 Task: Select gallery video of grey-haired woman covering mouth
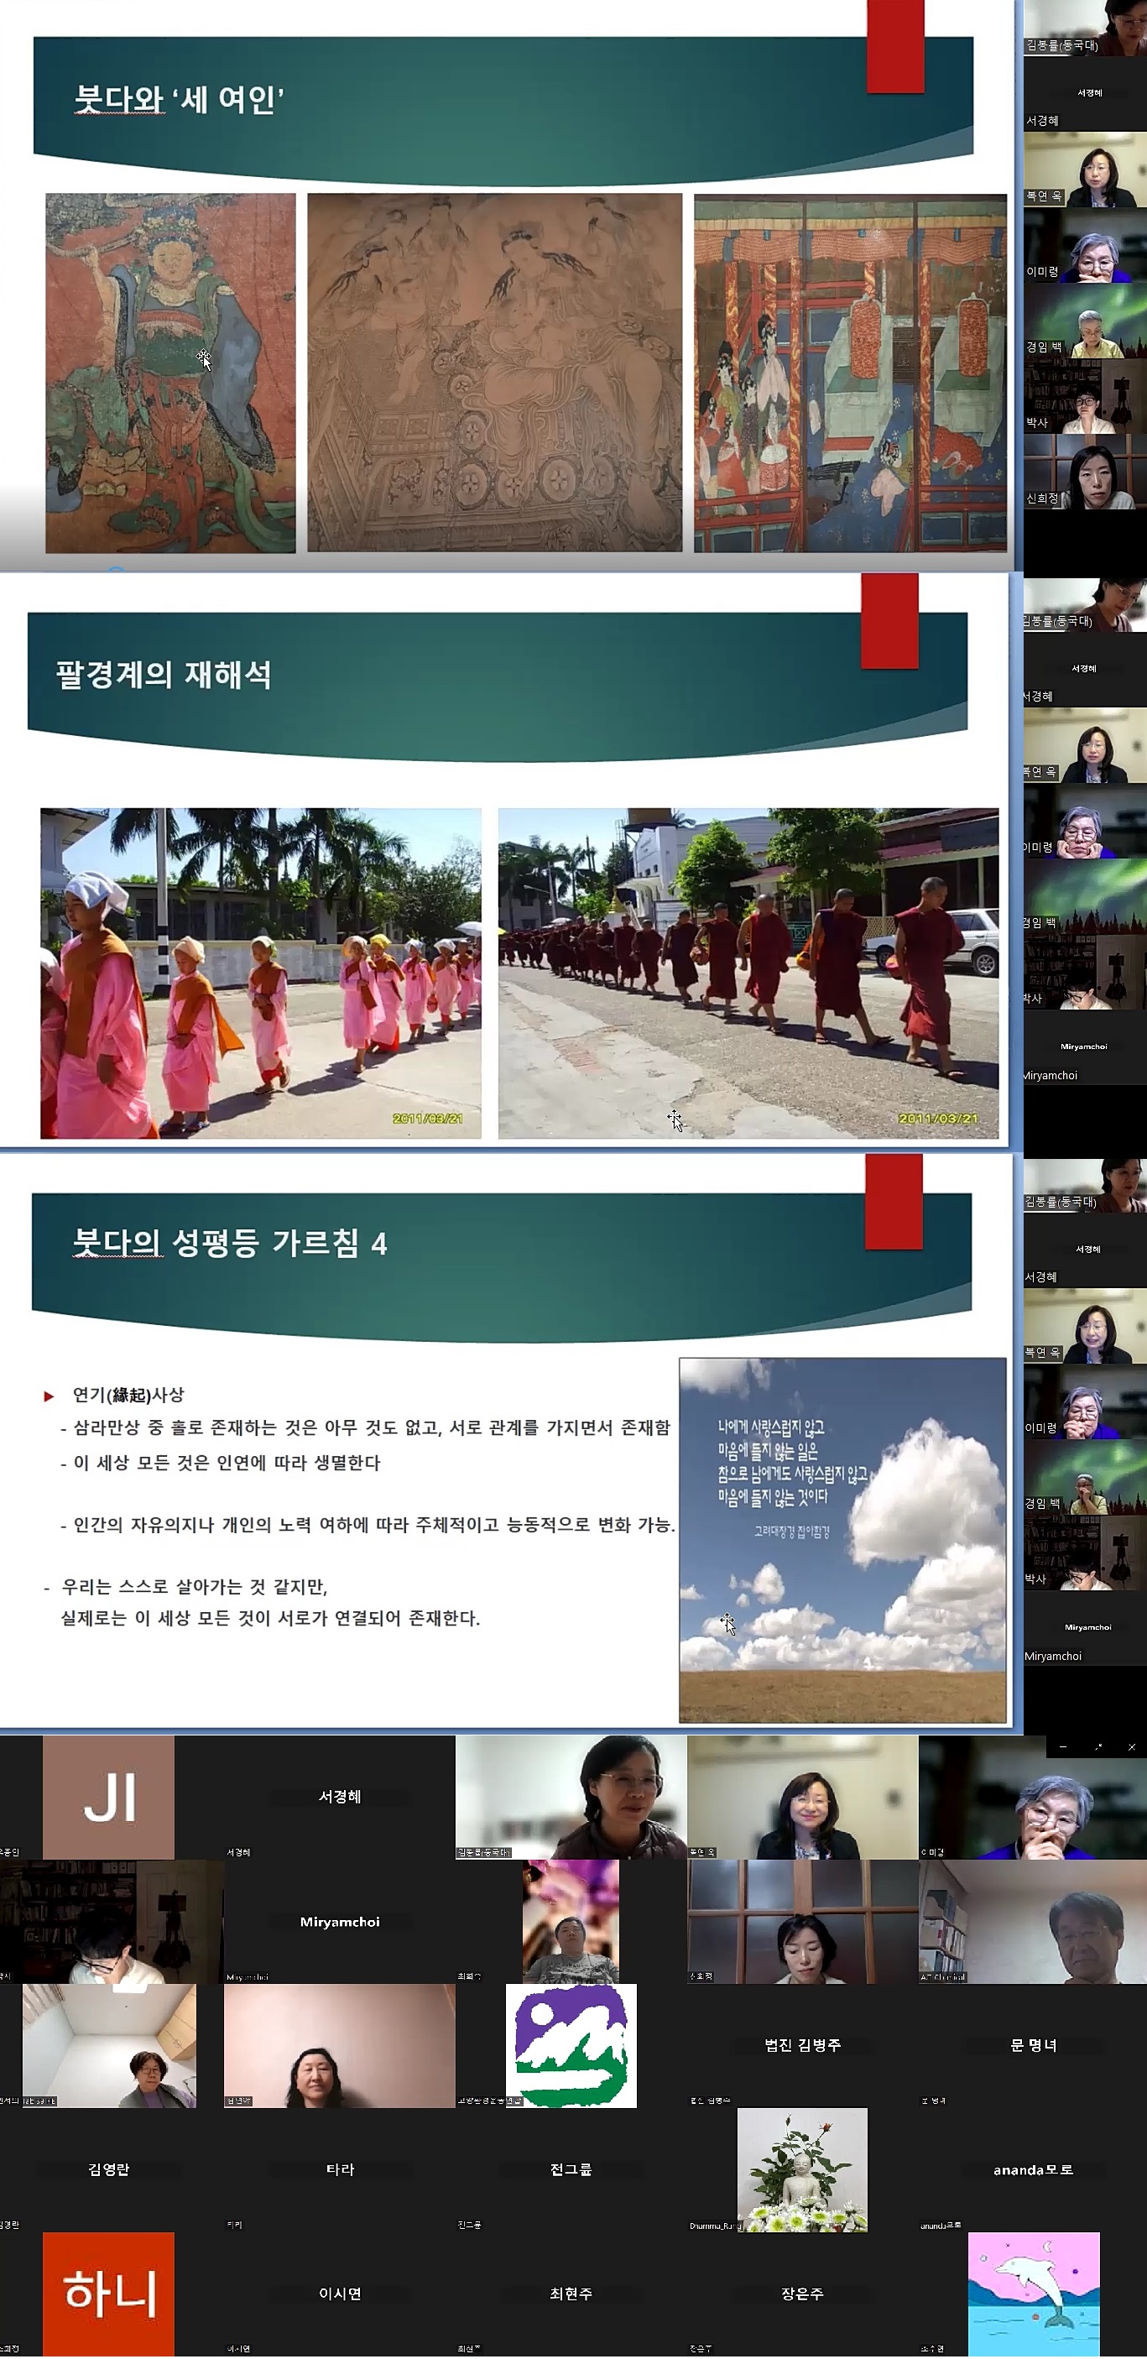(x=1033, y=1798)
